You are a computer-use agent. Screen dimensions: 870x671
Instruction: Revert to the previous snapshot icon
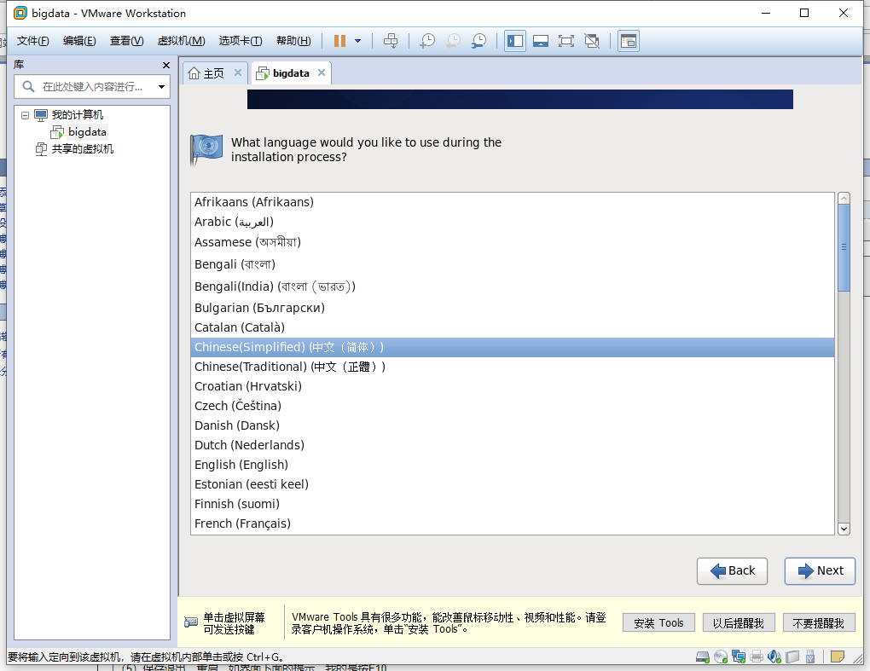click(453, 40)
